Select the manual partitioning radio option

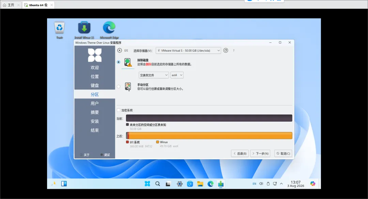pyautogui.click(x=119, y=87)
